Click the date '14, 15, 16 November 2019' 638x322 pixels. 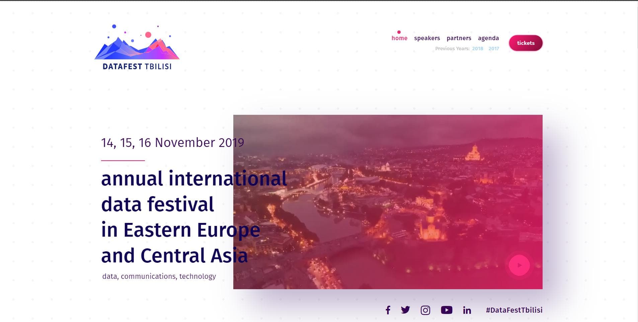(173, 143)
